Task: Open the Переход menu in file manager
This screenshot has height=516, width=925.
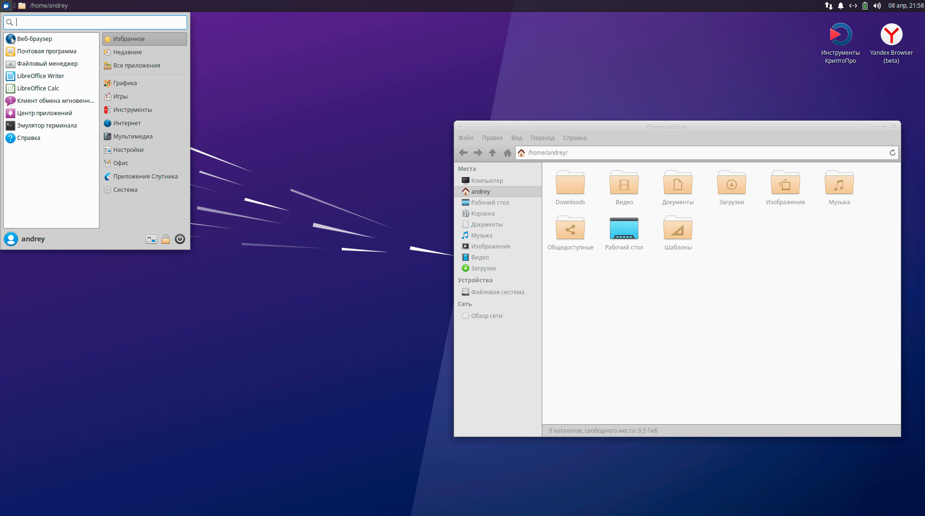Action: [542, 138]
